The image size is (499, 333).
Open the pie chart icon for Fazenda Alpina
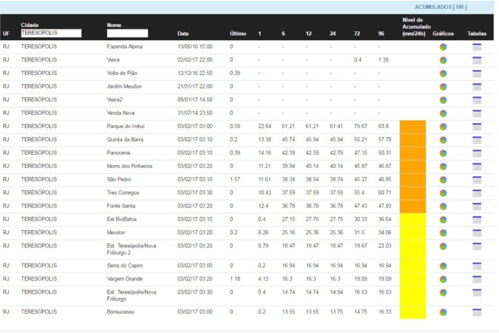point(443,47)
